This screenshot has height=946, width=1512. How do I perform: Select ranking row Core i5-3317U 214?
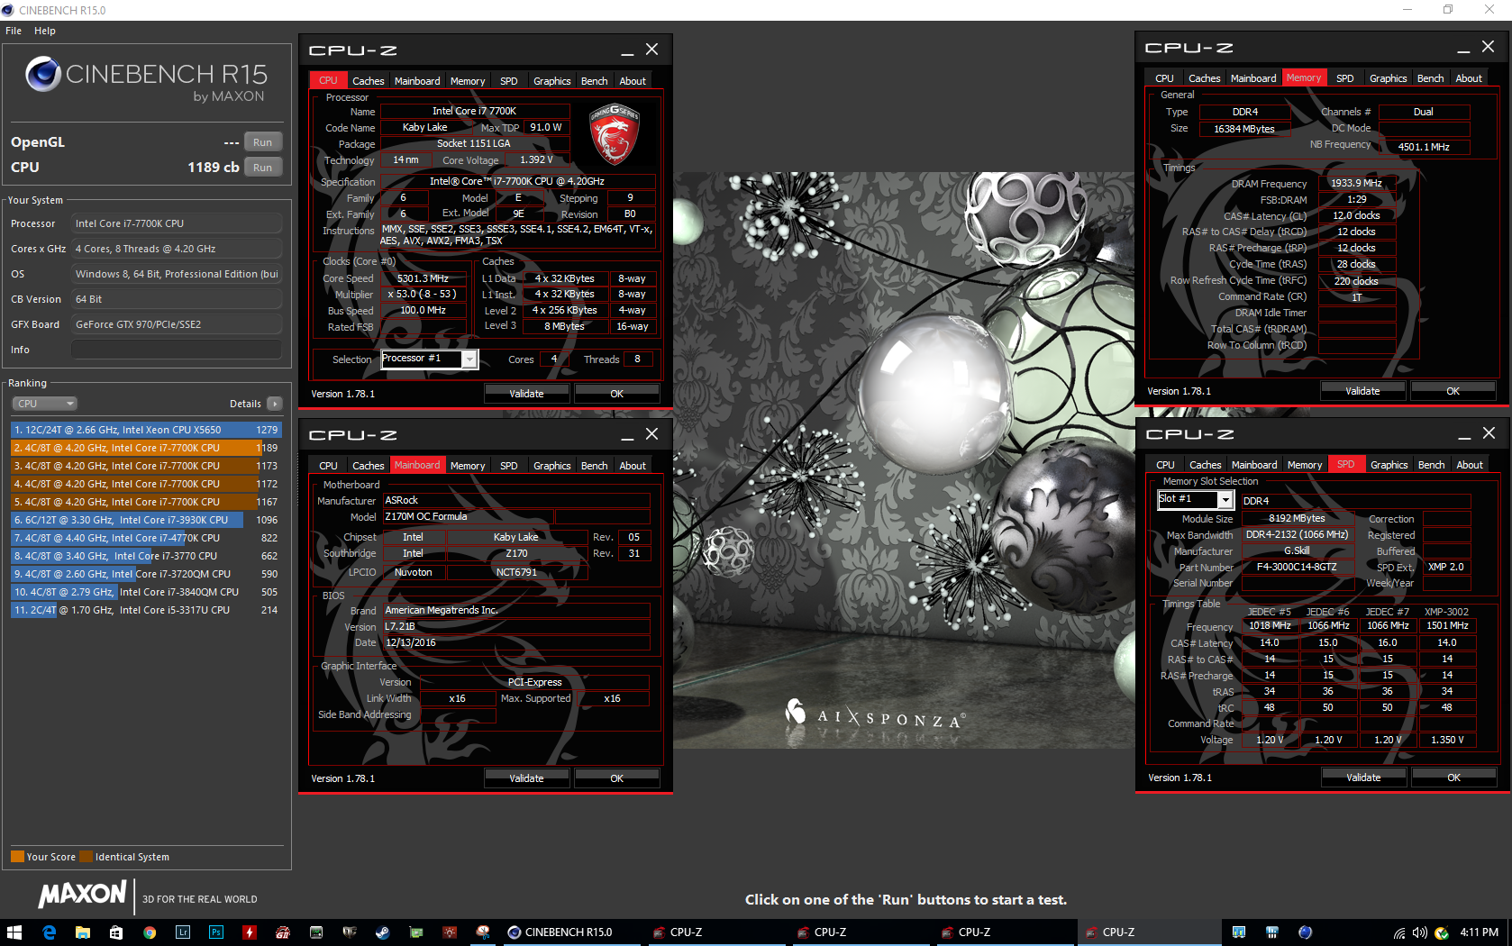point(146,610)
